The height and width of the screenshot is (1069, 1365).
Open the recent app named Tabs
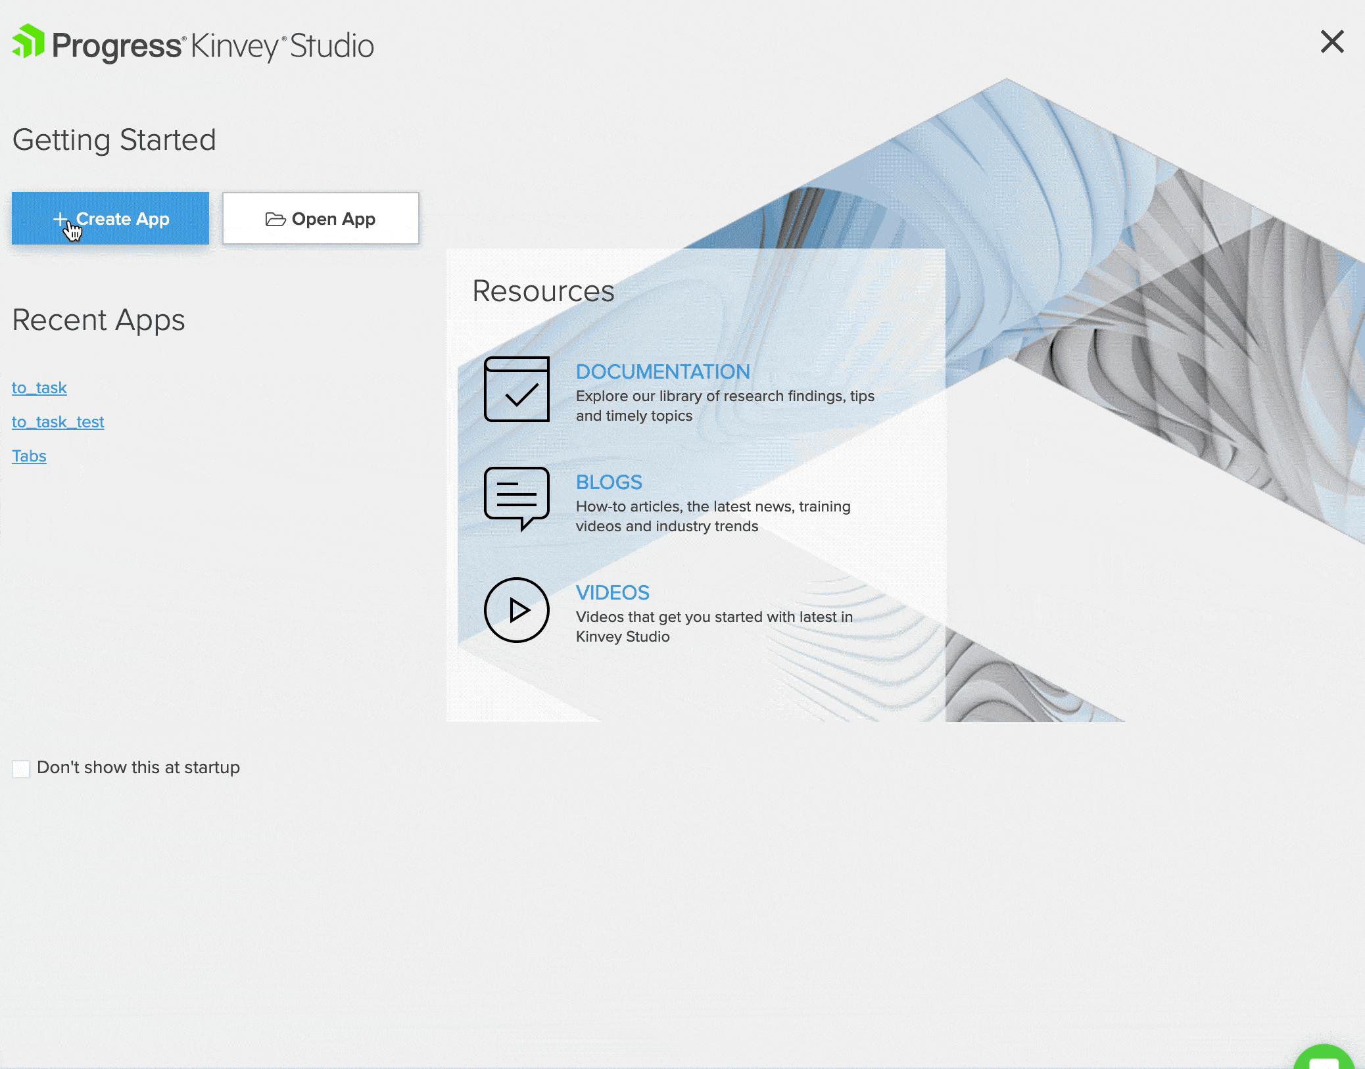29,456
